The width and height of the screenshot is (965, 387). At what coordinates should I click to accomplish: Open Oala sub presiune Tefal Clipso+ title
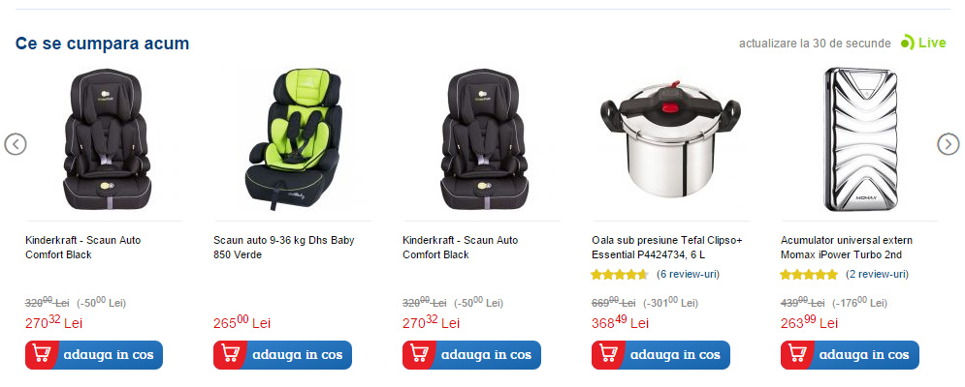[x=667, y=248]
